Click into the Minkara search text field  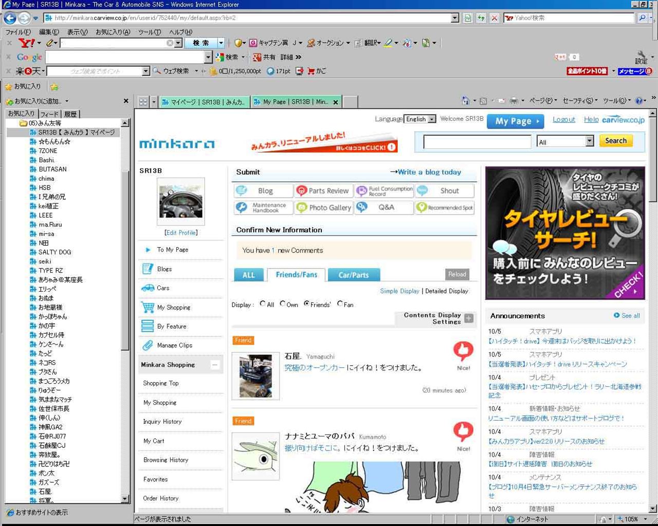(477, 142)
